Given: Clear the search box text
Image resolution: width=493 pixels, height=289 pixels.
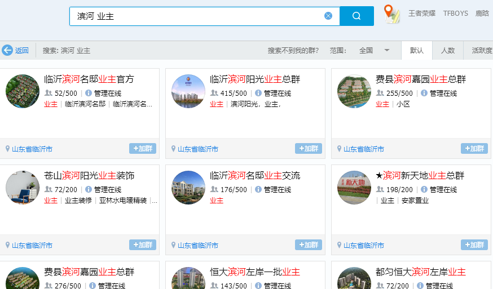Looking at the screenshot, I should point(328,16).
